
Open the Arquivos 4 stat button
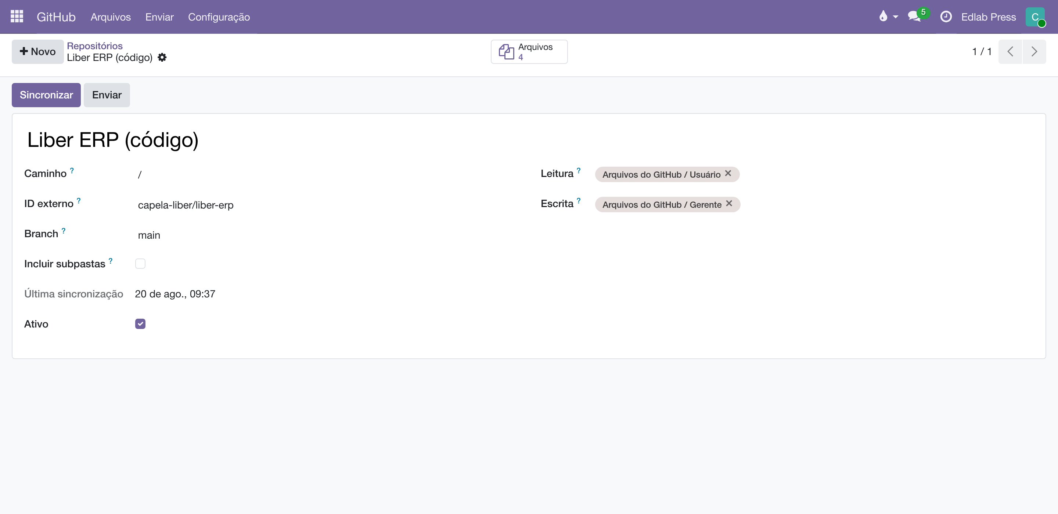pos(529,52)
